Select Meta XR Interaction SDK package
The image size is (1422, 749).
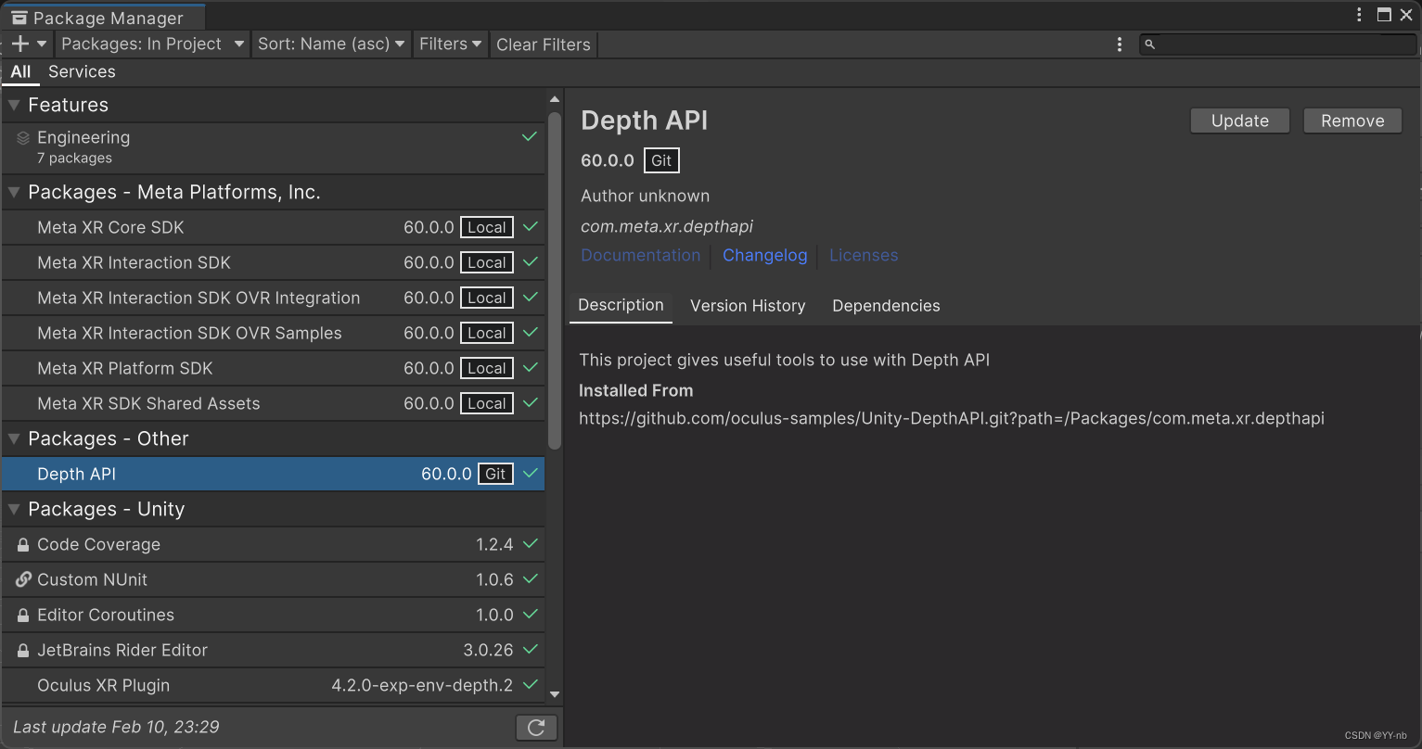[273, 262]
